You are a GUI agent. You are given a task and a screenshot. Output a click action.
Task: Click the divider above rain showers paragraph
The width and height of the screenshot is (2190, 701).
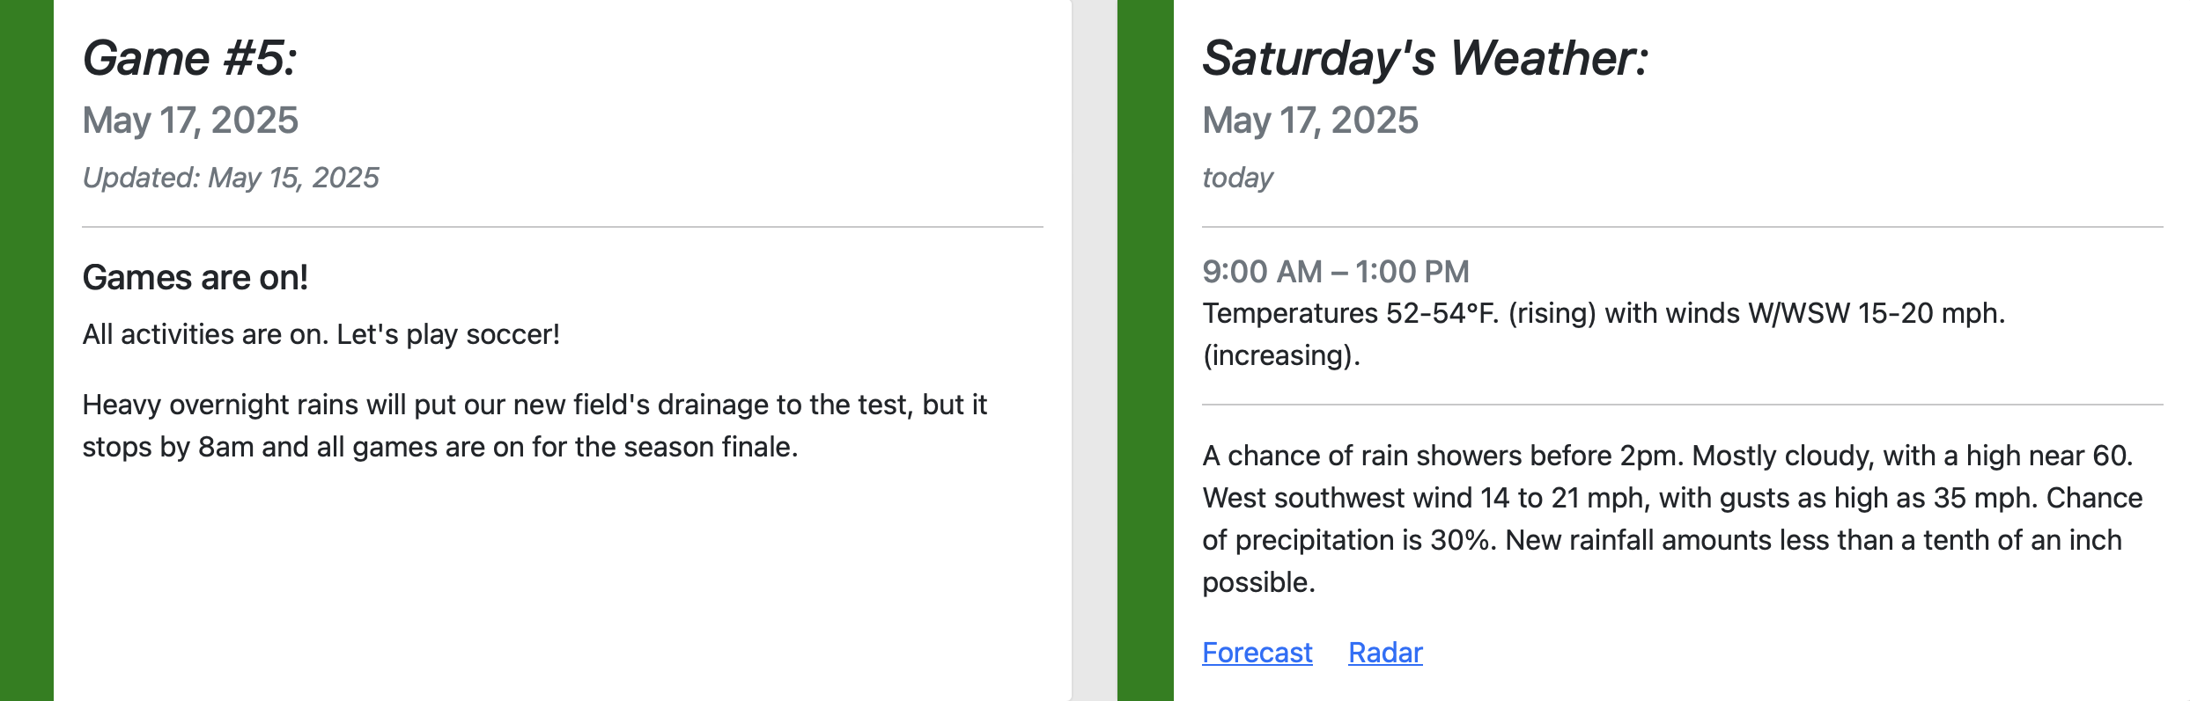click(1683, 405)
